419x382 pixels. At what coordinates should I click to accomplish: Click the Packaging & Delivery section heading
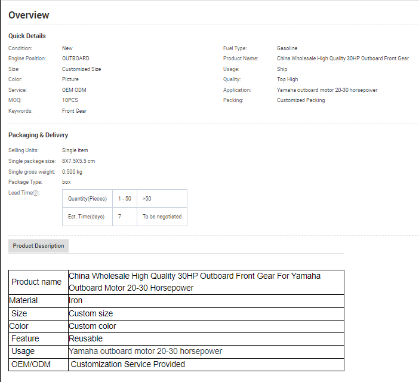[38, 135]
